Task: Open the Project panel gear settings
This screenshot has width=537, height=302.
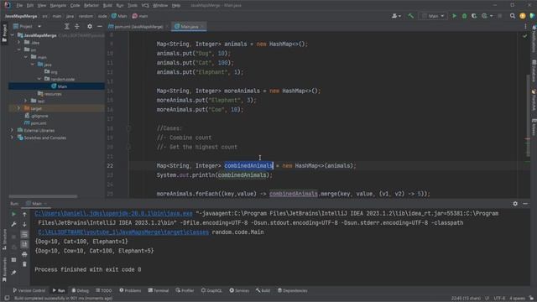Action: [90, 26]
